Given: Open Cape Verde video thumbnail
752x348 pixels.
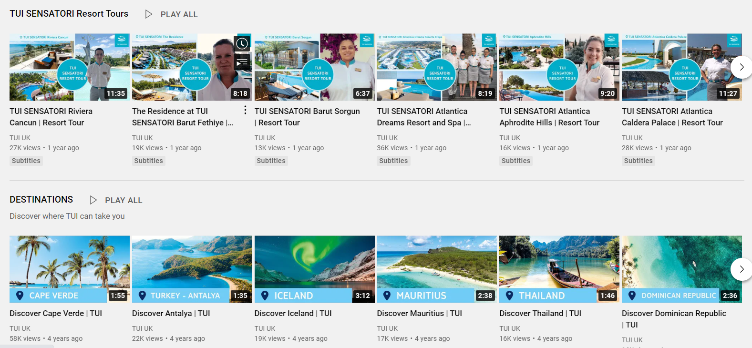Looking at the screenshot, I should click(x=70, y=269).
